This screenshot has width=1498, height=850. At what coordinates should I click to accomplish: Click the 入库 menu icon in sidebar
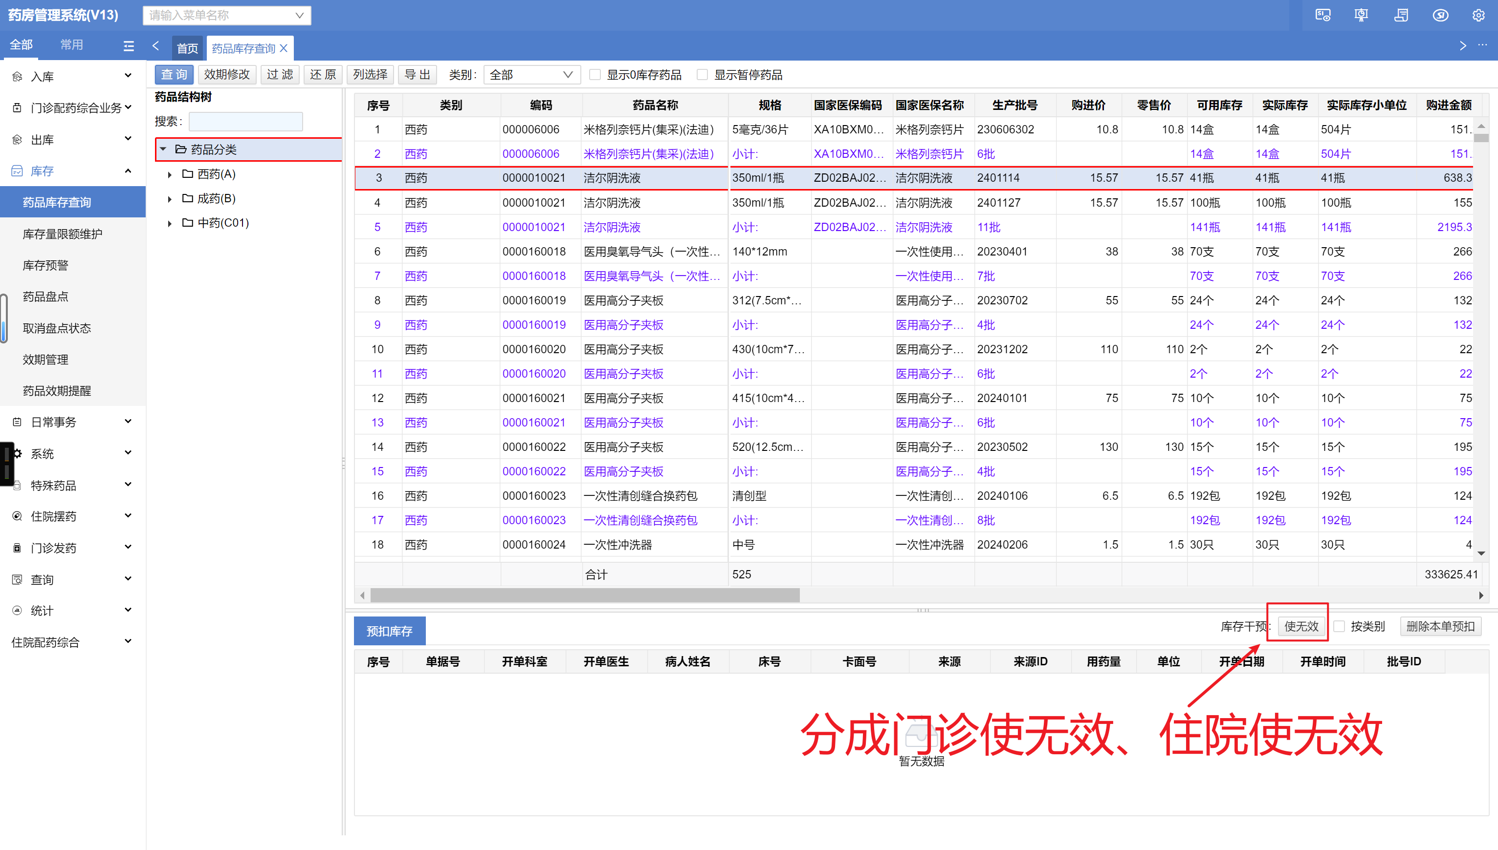pyautogui.click(x=17, y=77)
